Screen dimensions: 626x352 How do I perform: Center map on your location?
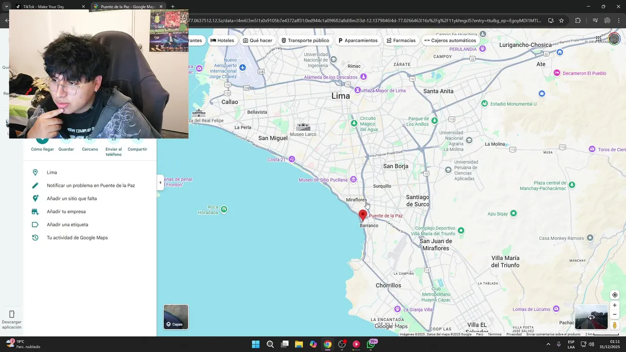coord(615,295)
